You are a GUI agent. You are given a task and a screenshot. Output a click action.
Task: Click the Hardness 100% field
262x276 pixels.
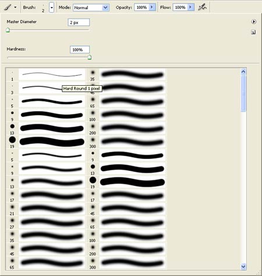[x=80, y=50]
